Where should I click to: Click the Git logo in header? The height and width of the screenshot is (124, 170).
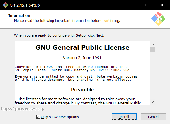click(x=158, y=19)
